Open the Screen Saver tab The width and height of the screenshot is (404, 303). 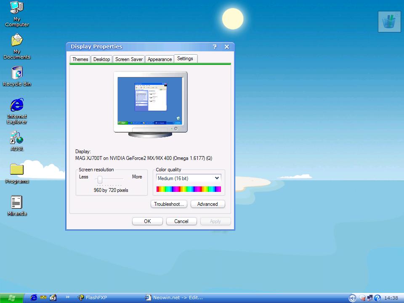(129, 59)
